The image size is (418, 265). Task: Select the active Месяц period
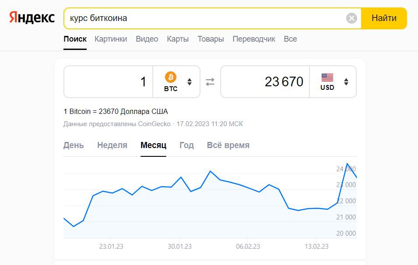(154, 145)
